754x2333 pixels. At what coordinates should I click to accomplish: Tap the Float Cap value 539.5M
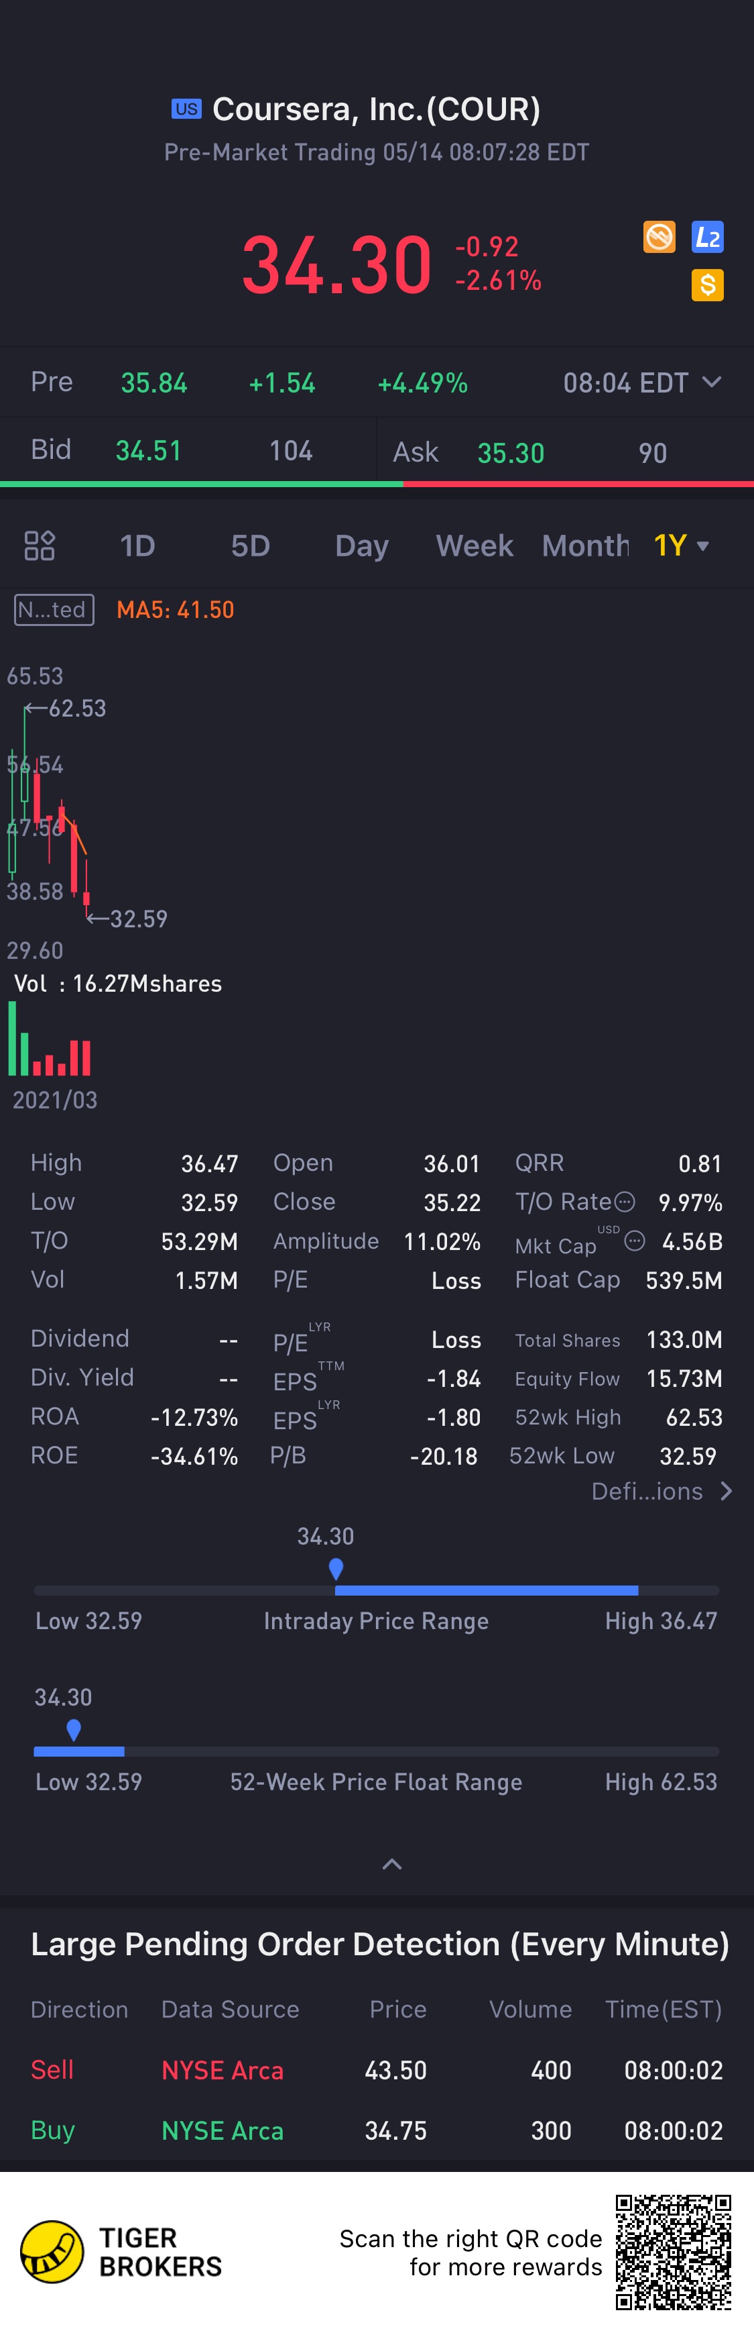(684, 1280)
